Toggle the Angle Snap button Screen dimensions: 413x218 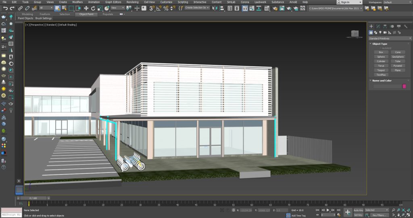click(x=159, y=8)
